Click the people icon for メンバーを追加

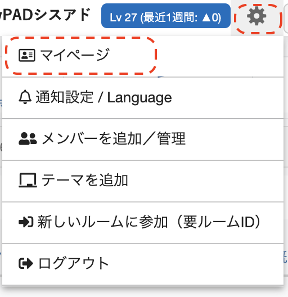pos(28,138)
